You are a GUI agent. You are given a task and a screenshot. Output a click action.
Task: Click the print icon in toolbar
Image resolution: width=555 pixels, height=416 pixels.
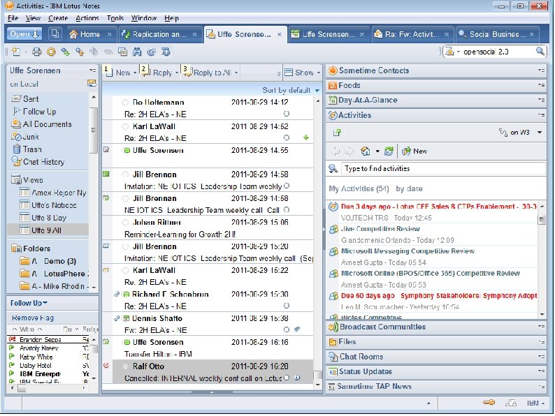click(x=36, y=52)
